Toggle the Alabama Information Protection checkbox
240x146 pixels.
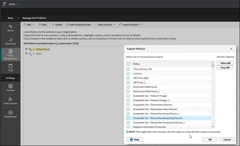coord(128,127)
